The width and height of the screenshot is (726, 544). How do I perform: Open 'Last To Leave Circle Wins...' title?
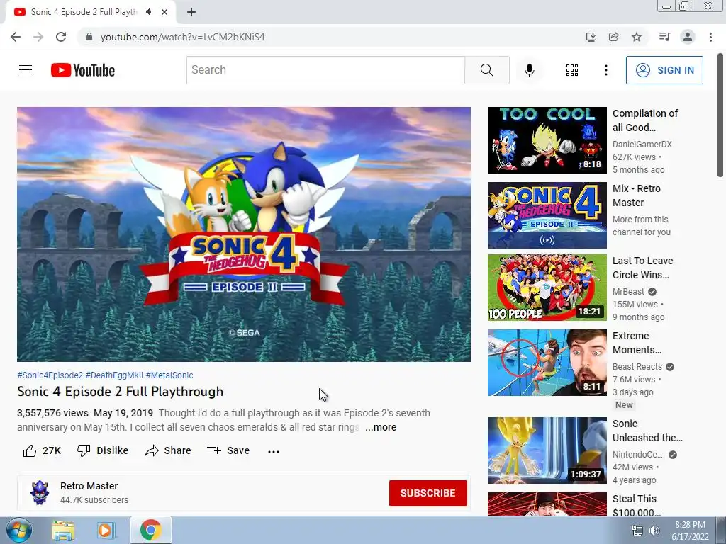point(642,268)
